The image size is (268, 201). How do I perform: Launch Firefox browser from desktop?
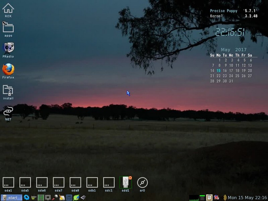(x=8, y=69)
